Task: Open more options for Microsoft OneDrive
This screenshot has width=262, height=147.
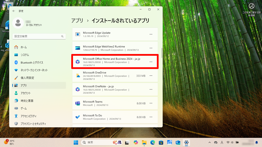Action: pyautogui.click(x=151, y=76)
